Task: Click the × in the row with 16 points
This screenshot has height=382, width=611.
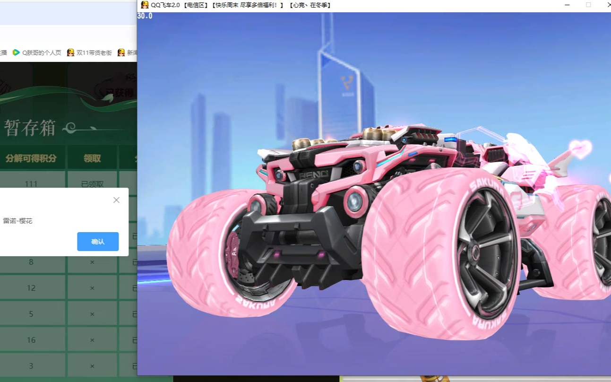Action: [92, 340]
